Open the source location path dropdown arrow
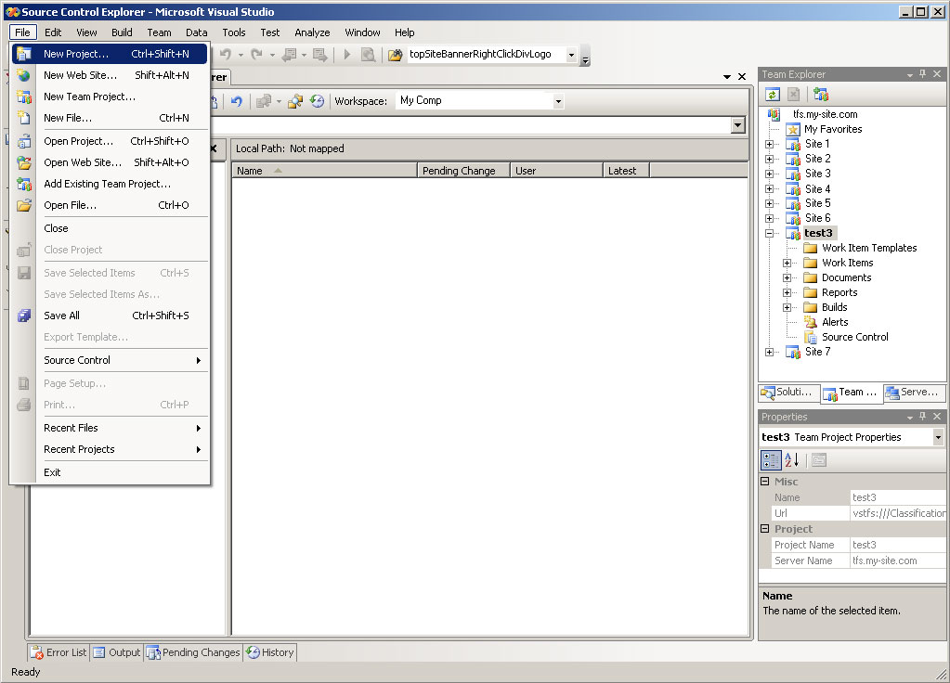 [737, 125]
